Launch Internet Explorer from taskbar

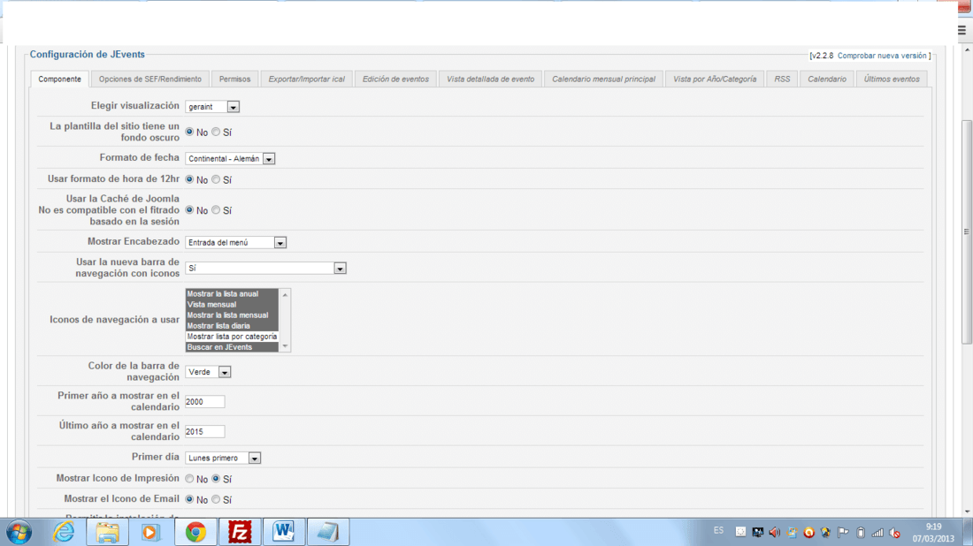pyautogui.click(x=64, y=532)
